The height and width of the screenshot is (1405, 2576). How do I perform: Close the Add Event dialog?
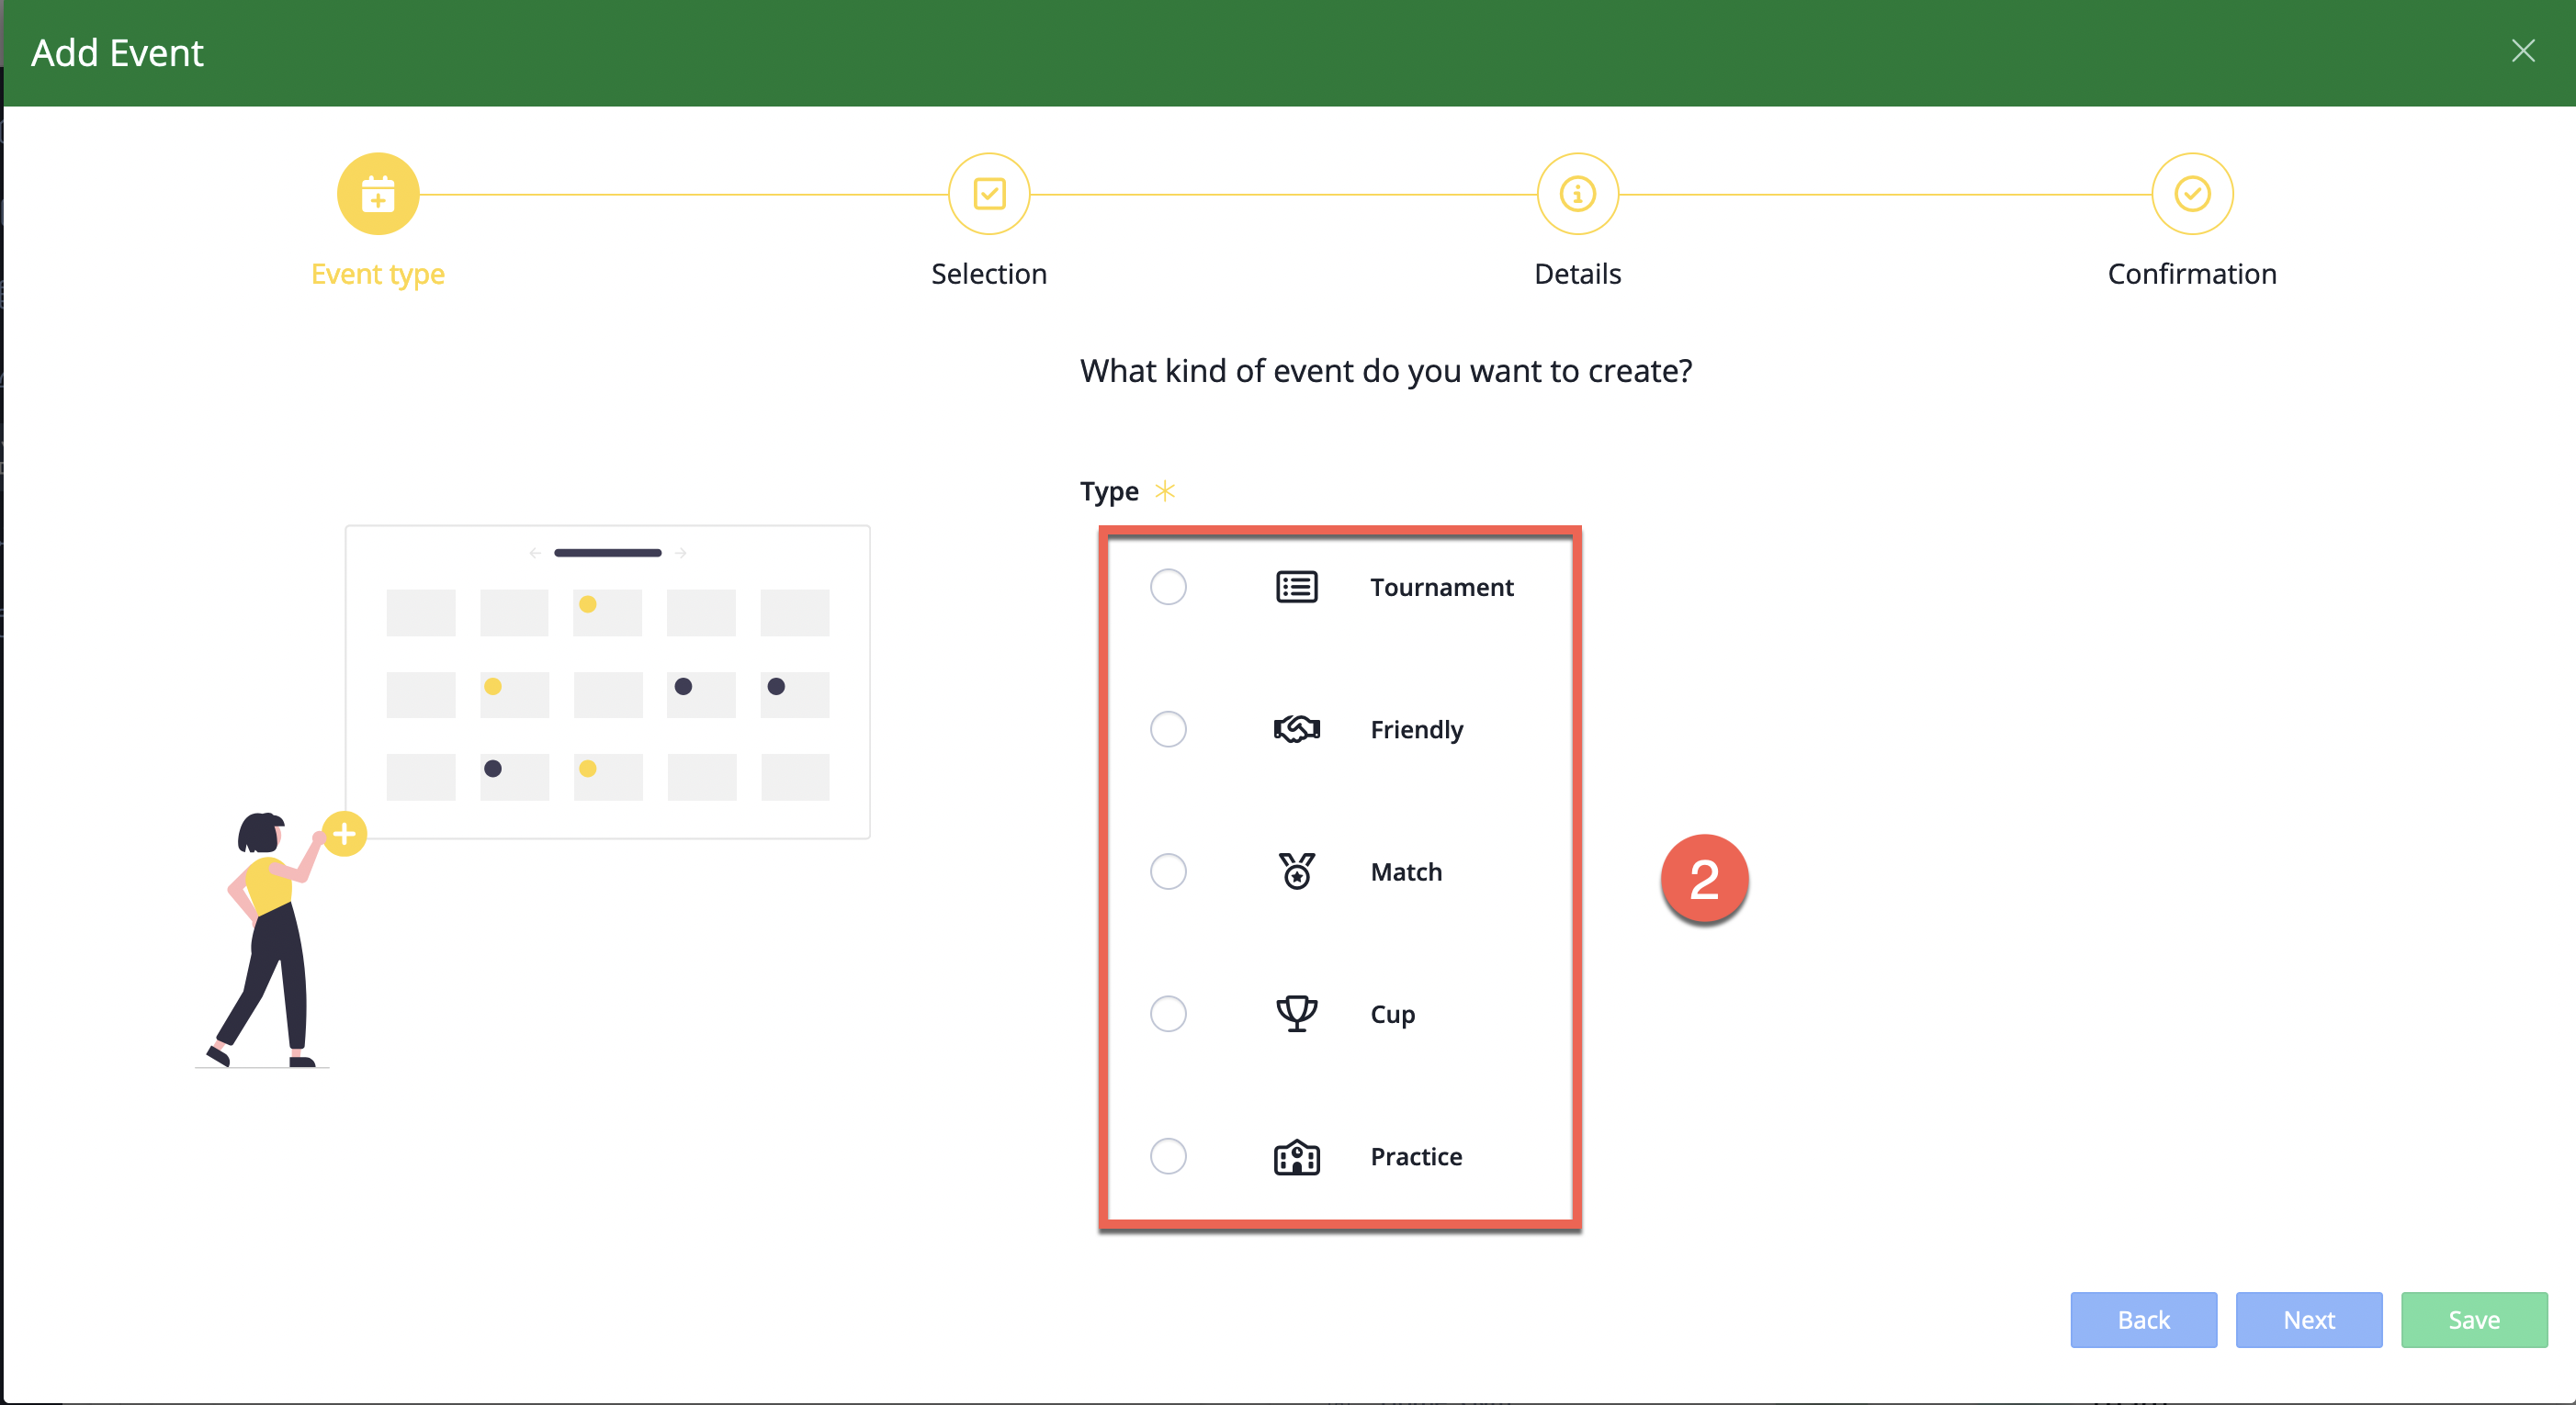click(2522, 51)
